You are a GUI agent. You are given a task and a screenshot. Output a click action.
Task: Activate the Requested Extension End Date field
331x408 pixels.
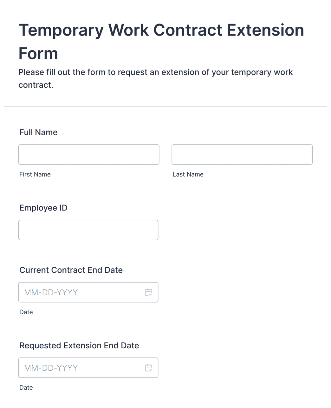click(x=88, y=368)
